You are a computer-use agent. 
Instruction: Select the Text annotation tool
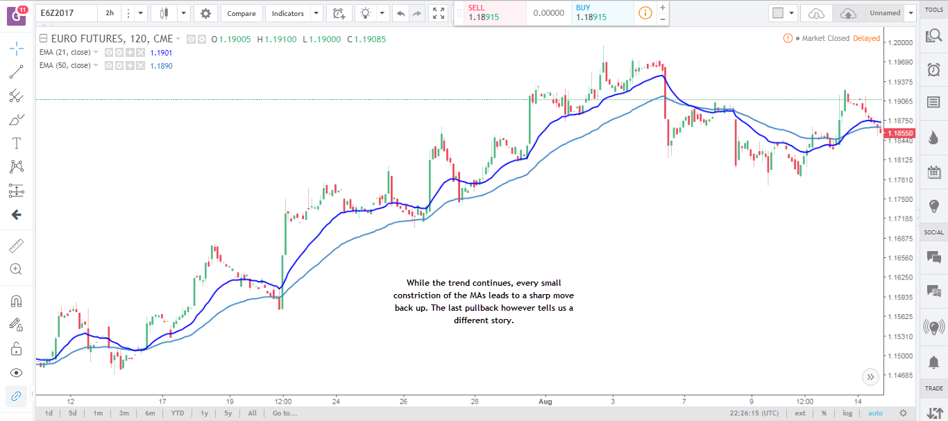coord(15,144)
